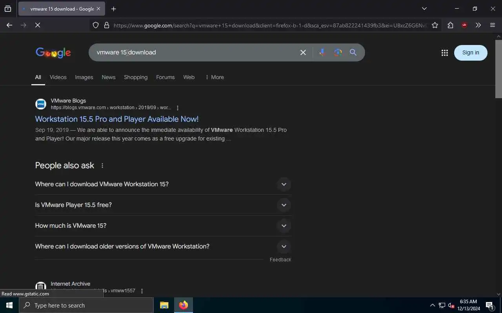
Task: Show more tools overflow chevron
Action: [478, 25]
